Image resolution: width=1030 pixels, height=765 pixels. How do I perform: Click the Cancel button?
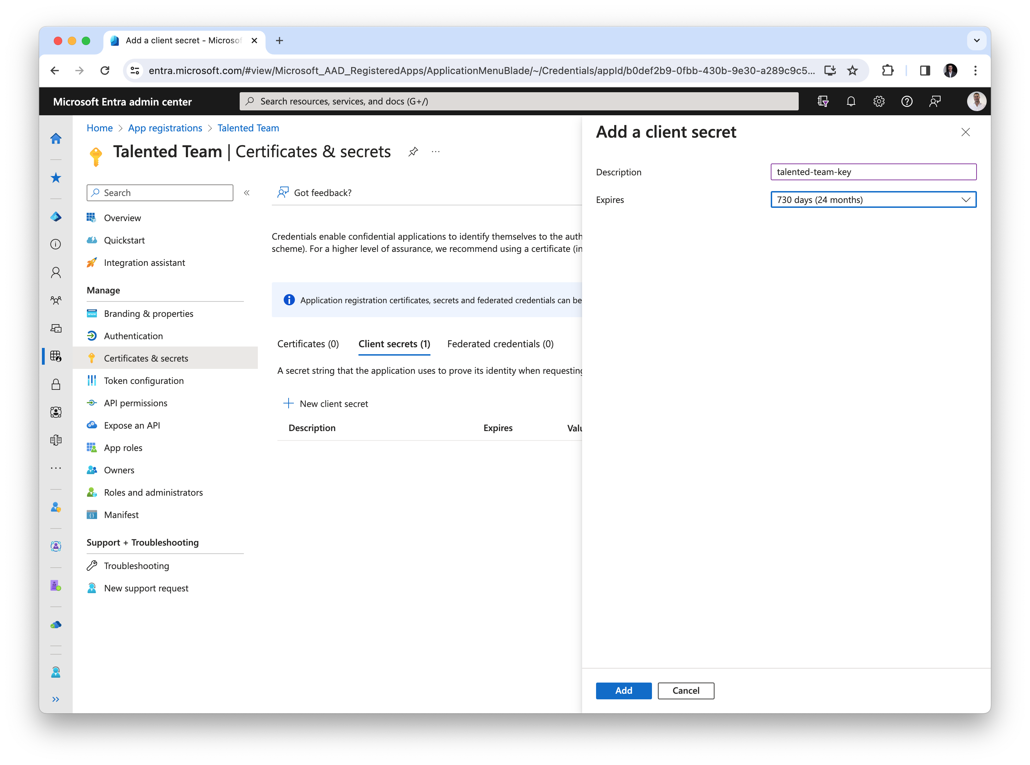tap(686, 691)
